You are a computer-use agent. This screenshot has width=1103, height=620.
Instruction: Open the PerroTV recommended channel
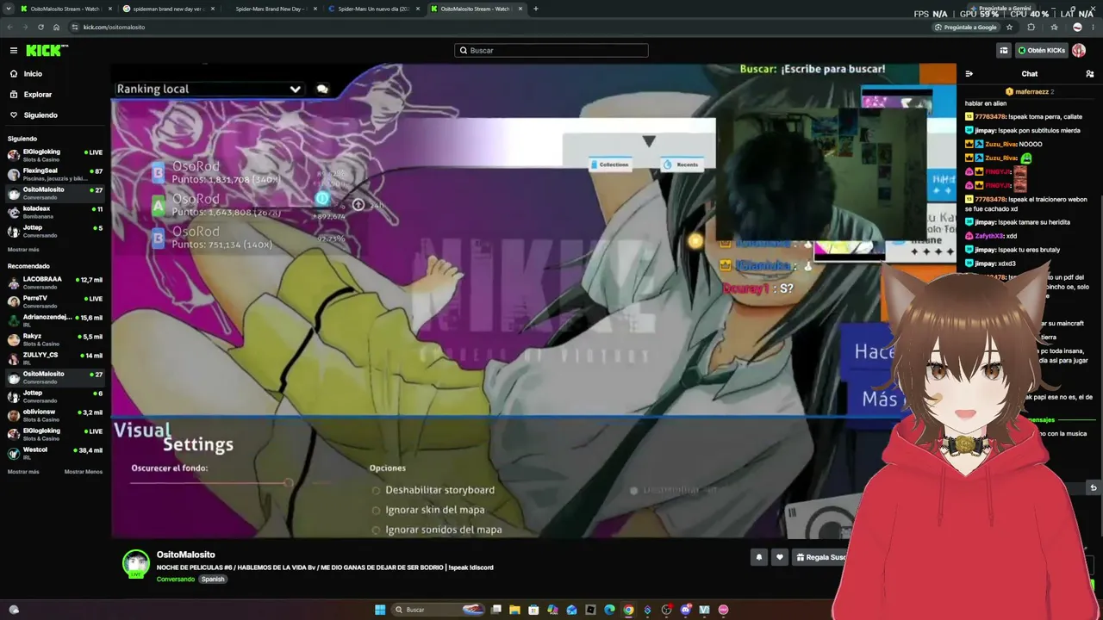(55, 301)
